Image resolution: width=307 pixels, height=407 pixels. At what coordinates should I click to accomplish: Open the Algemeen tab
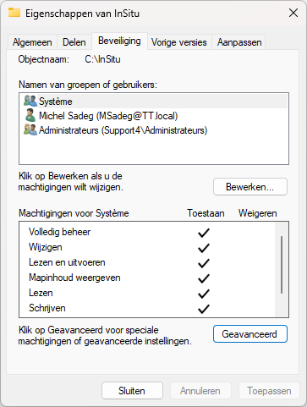coord(32,42)
